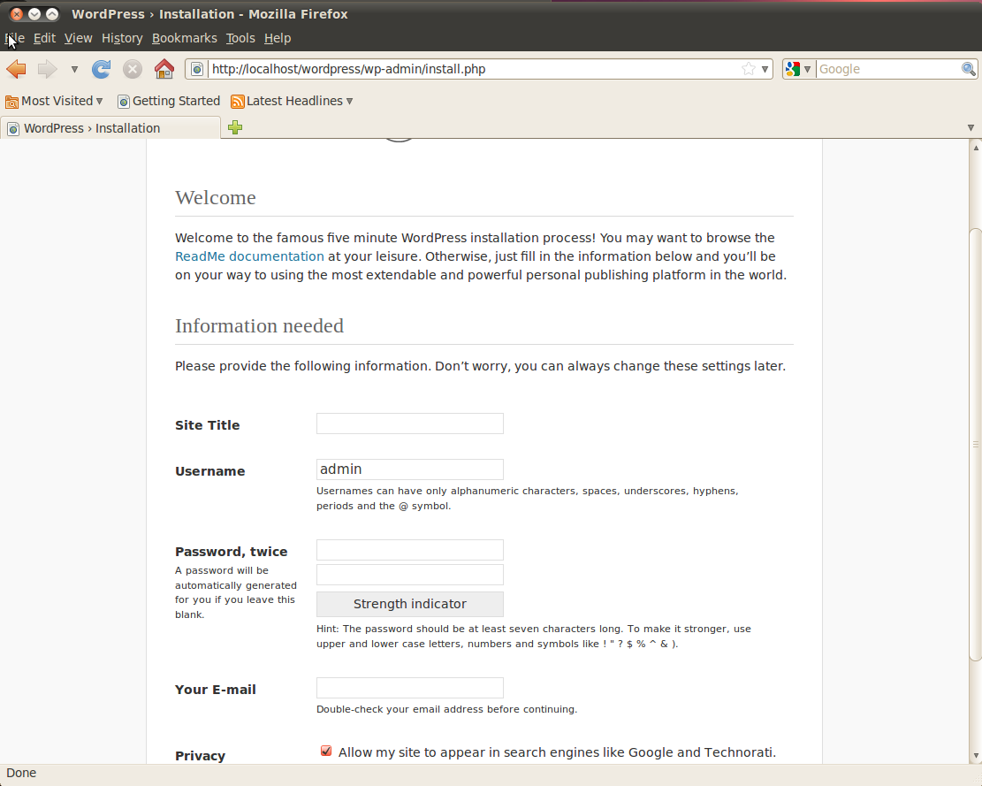The width and height of the screenshot is (982, 786).
Task: Open the File menu
Action: tap(15, 38)
